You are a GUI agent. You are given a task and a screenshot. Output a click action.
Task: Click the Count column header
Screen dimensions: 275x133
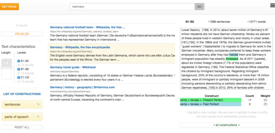pos(250,96)
